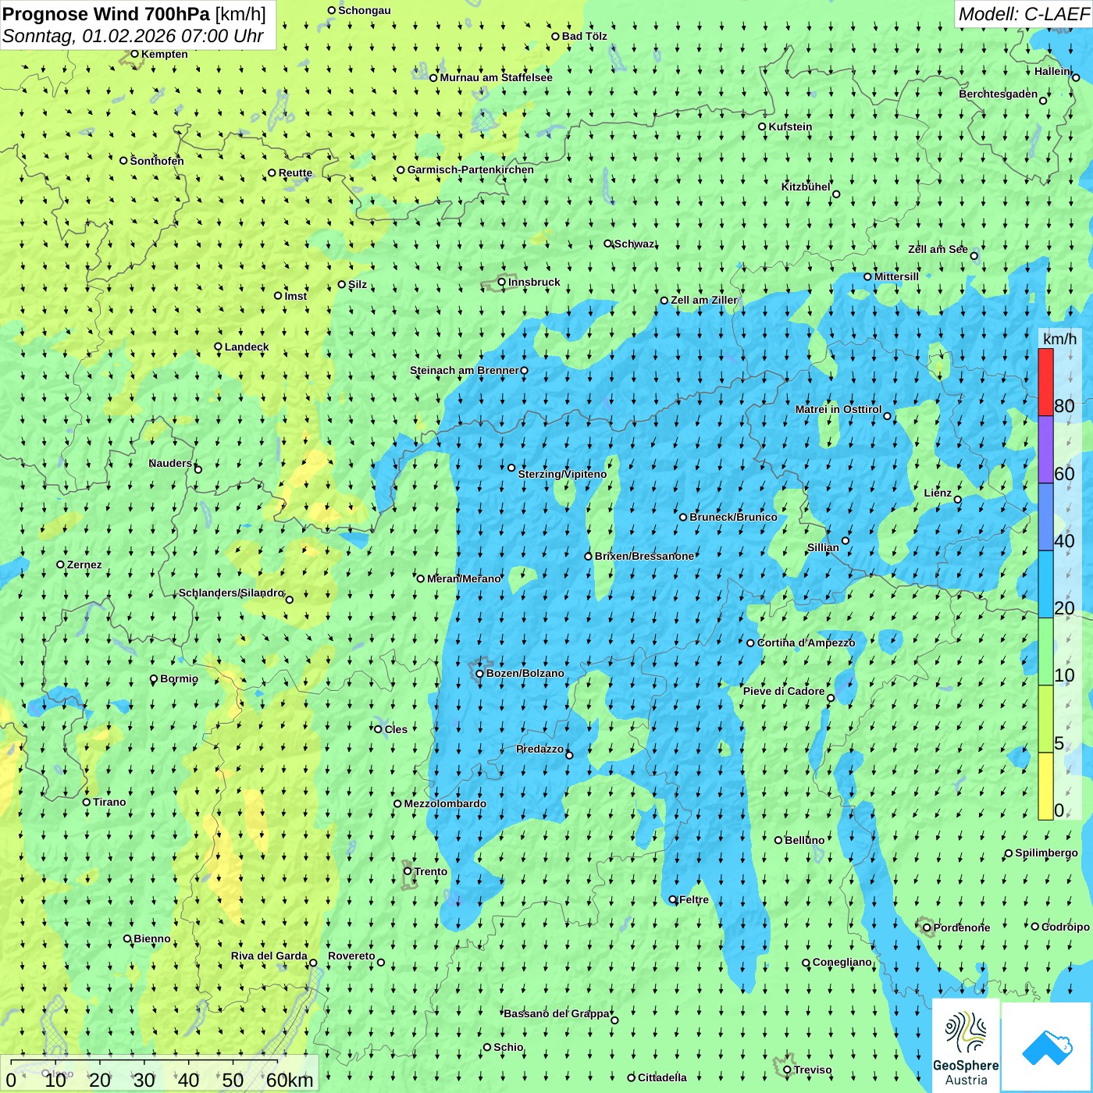Click the 'Predazzo' label
The image size is (1093, 1093).
tap(539, 749)
